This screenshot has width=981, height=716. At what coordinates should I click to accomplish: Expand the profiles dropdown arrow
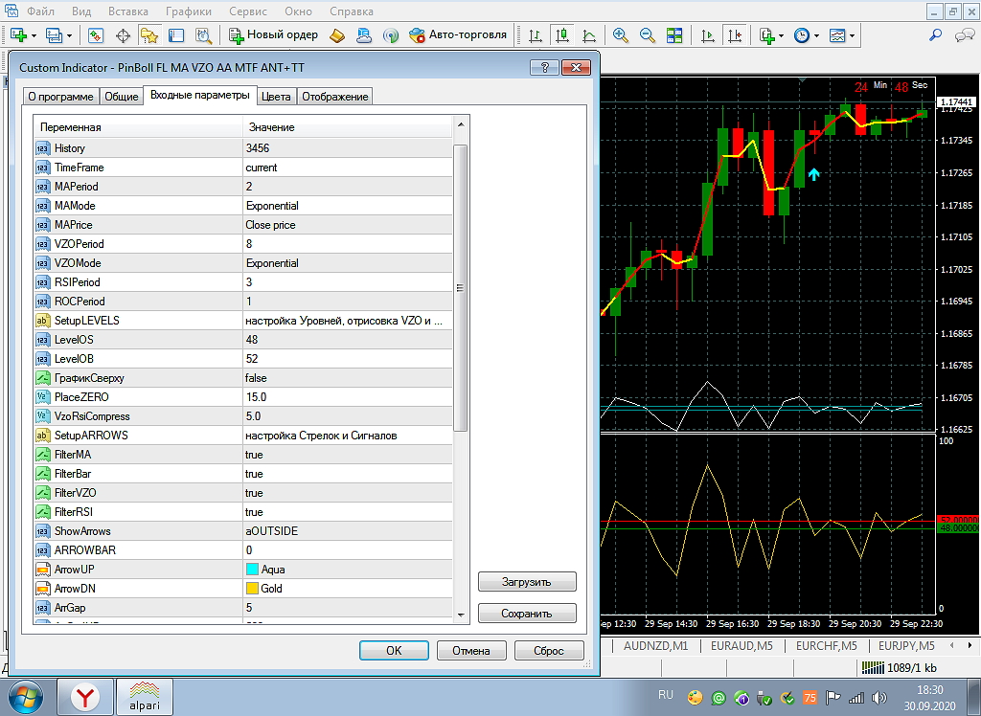(x=69, y=35)
